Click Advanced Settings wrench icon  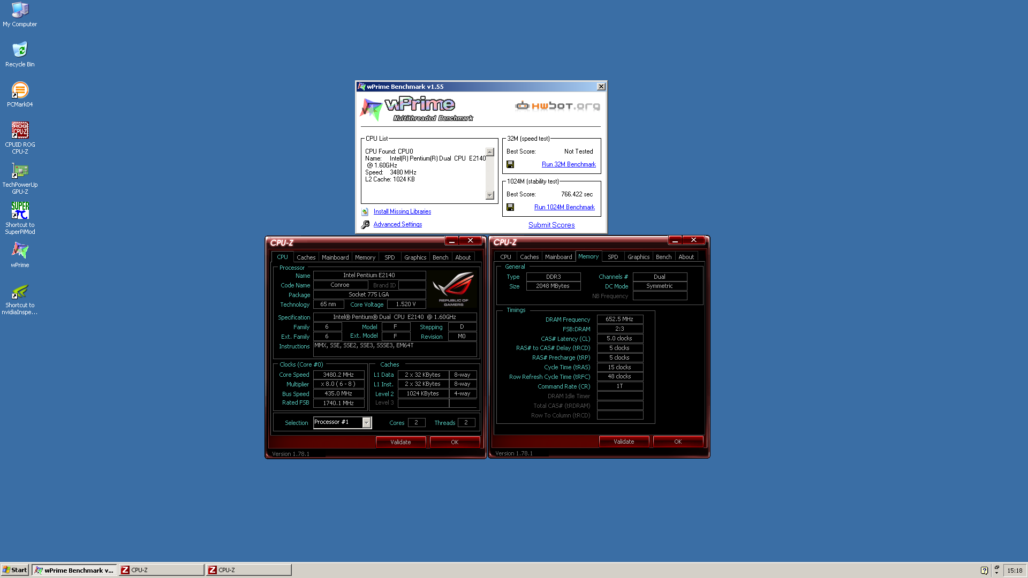coord(365,225)
